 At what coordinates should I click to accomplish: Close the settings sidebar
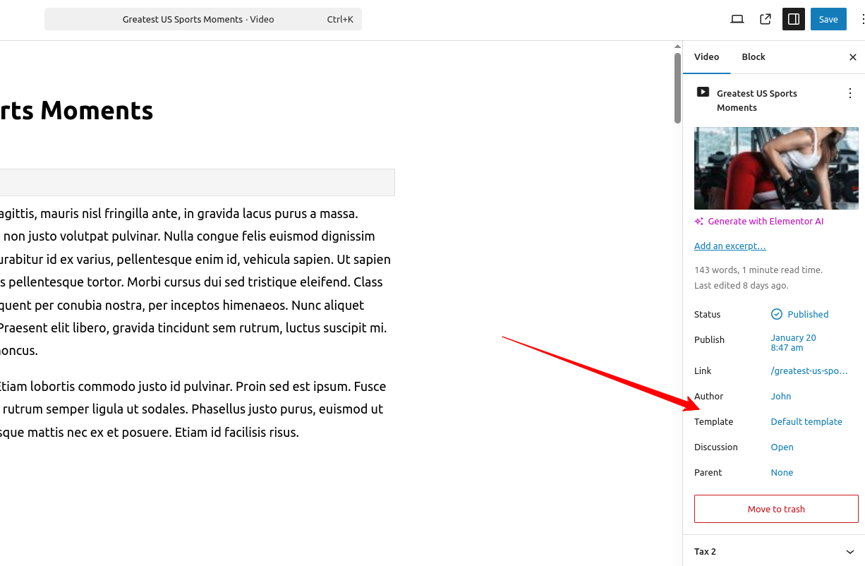coord(852,57)
